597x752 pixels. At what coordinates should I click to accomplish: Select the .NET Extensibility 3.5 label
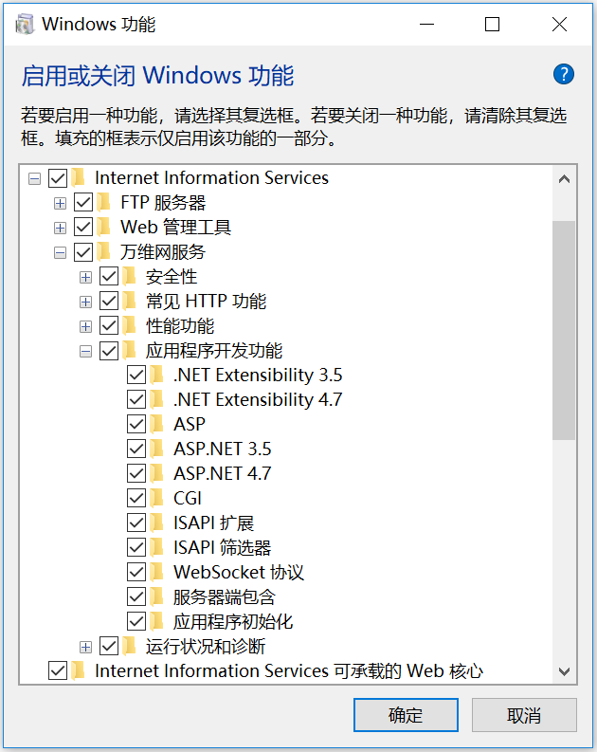(258, 375)
